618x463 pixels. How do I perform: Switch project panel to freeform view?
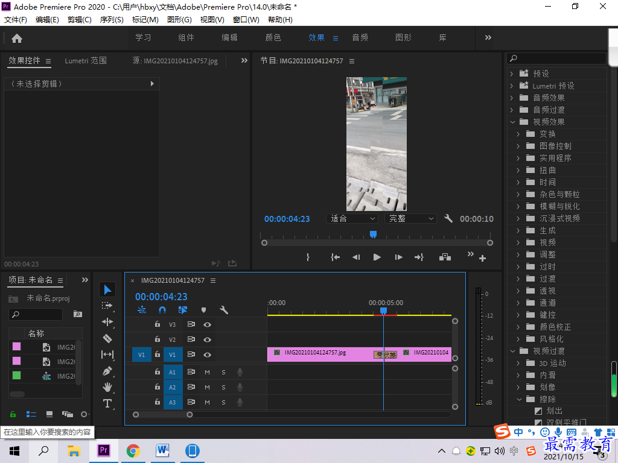[68, 414]
